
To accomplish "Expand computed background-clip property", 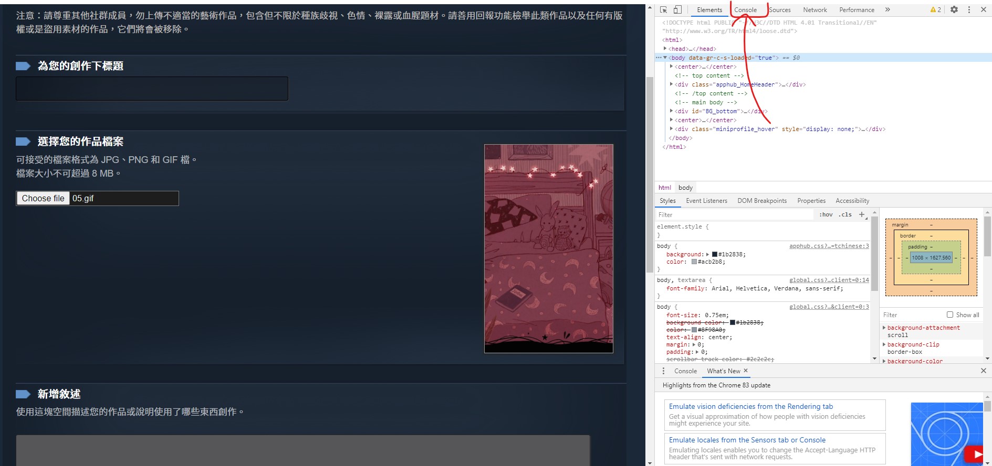I will pyautogui.click(x=884, y=344).
